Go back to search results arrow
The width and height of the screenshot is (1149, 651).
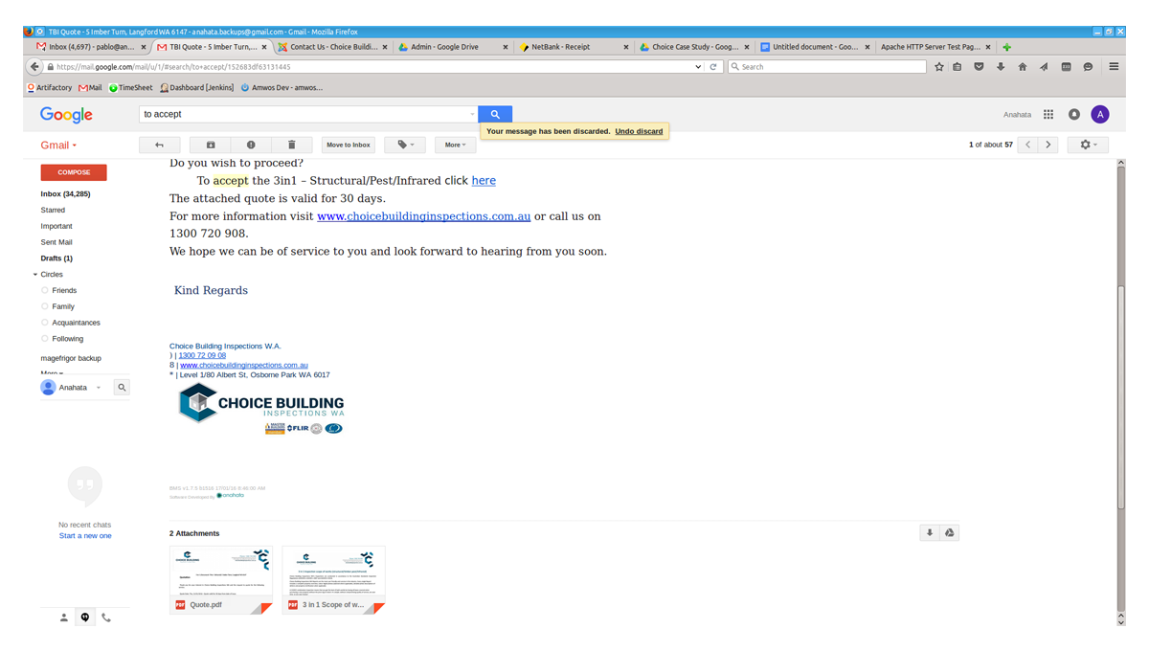[159, 145]
